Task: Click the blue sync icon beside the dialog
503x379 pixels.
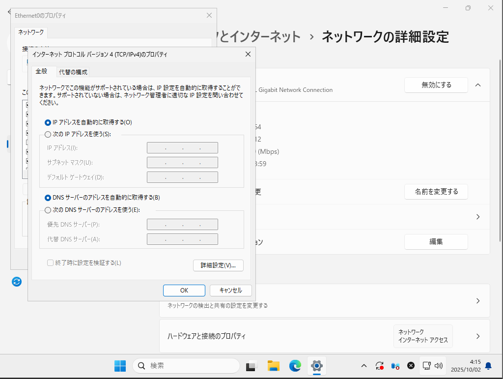Action: click(17, 282)
